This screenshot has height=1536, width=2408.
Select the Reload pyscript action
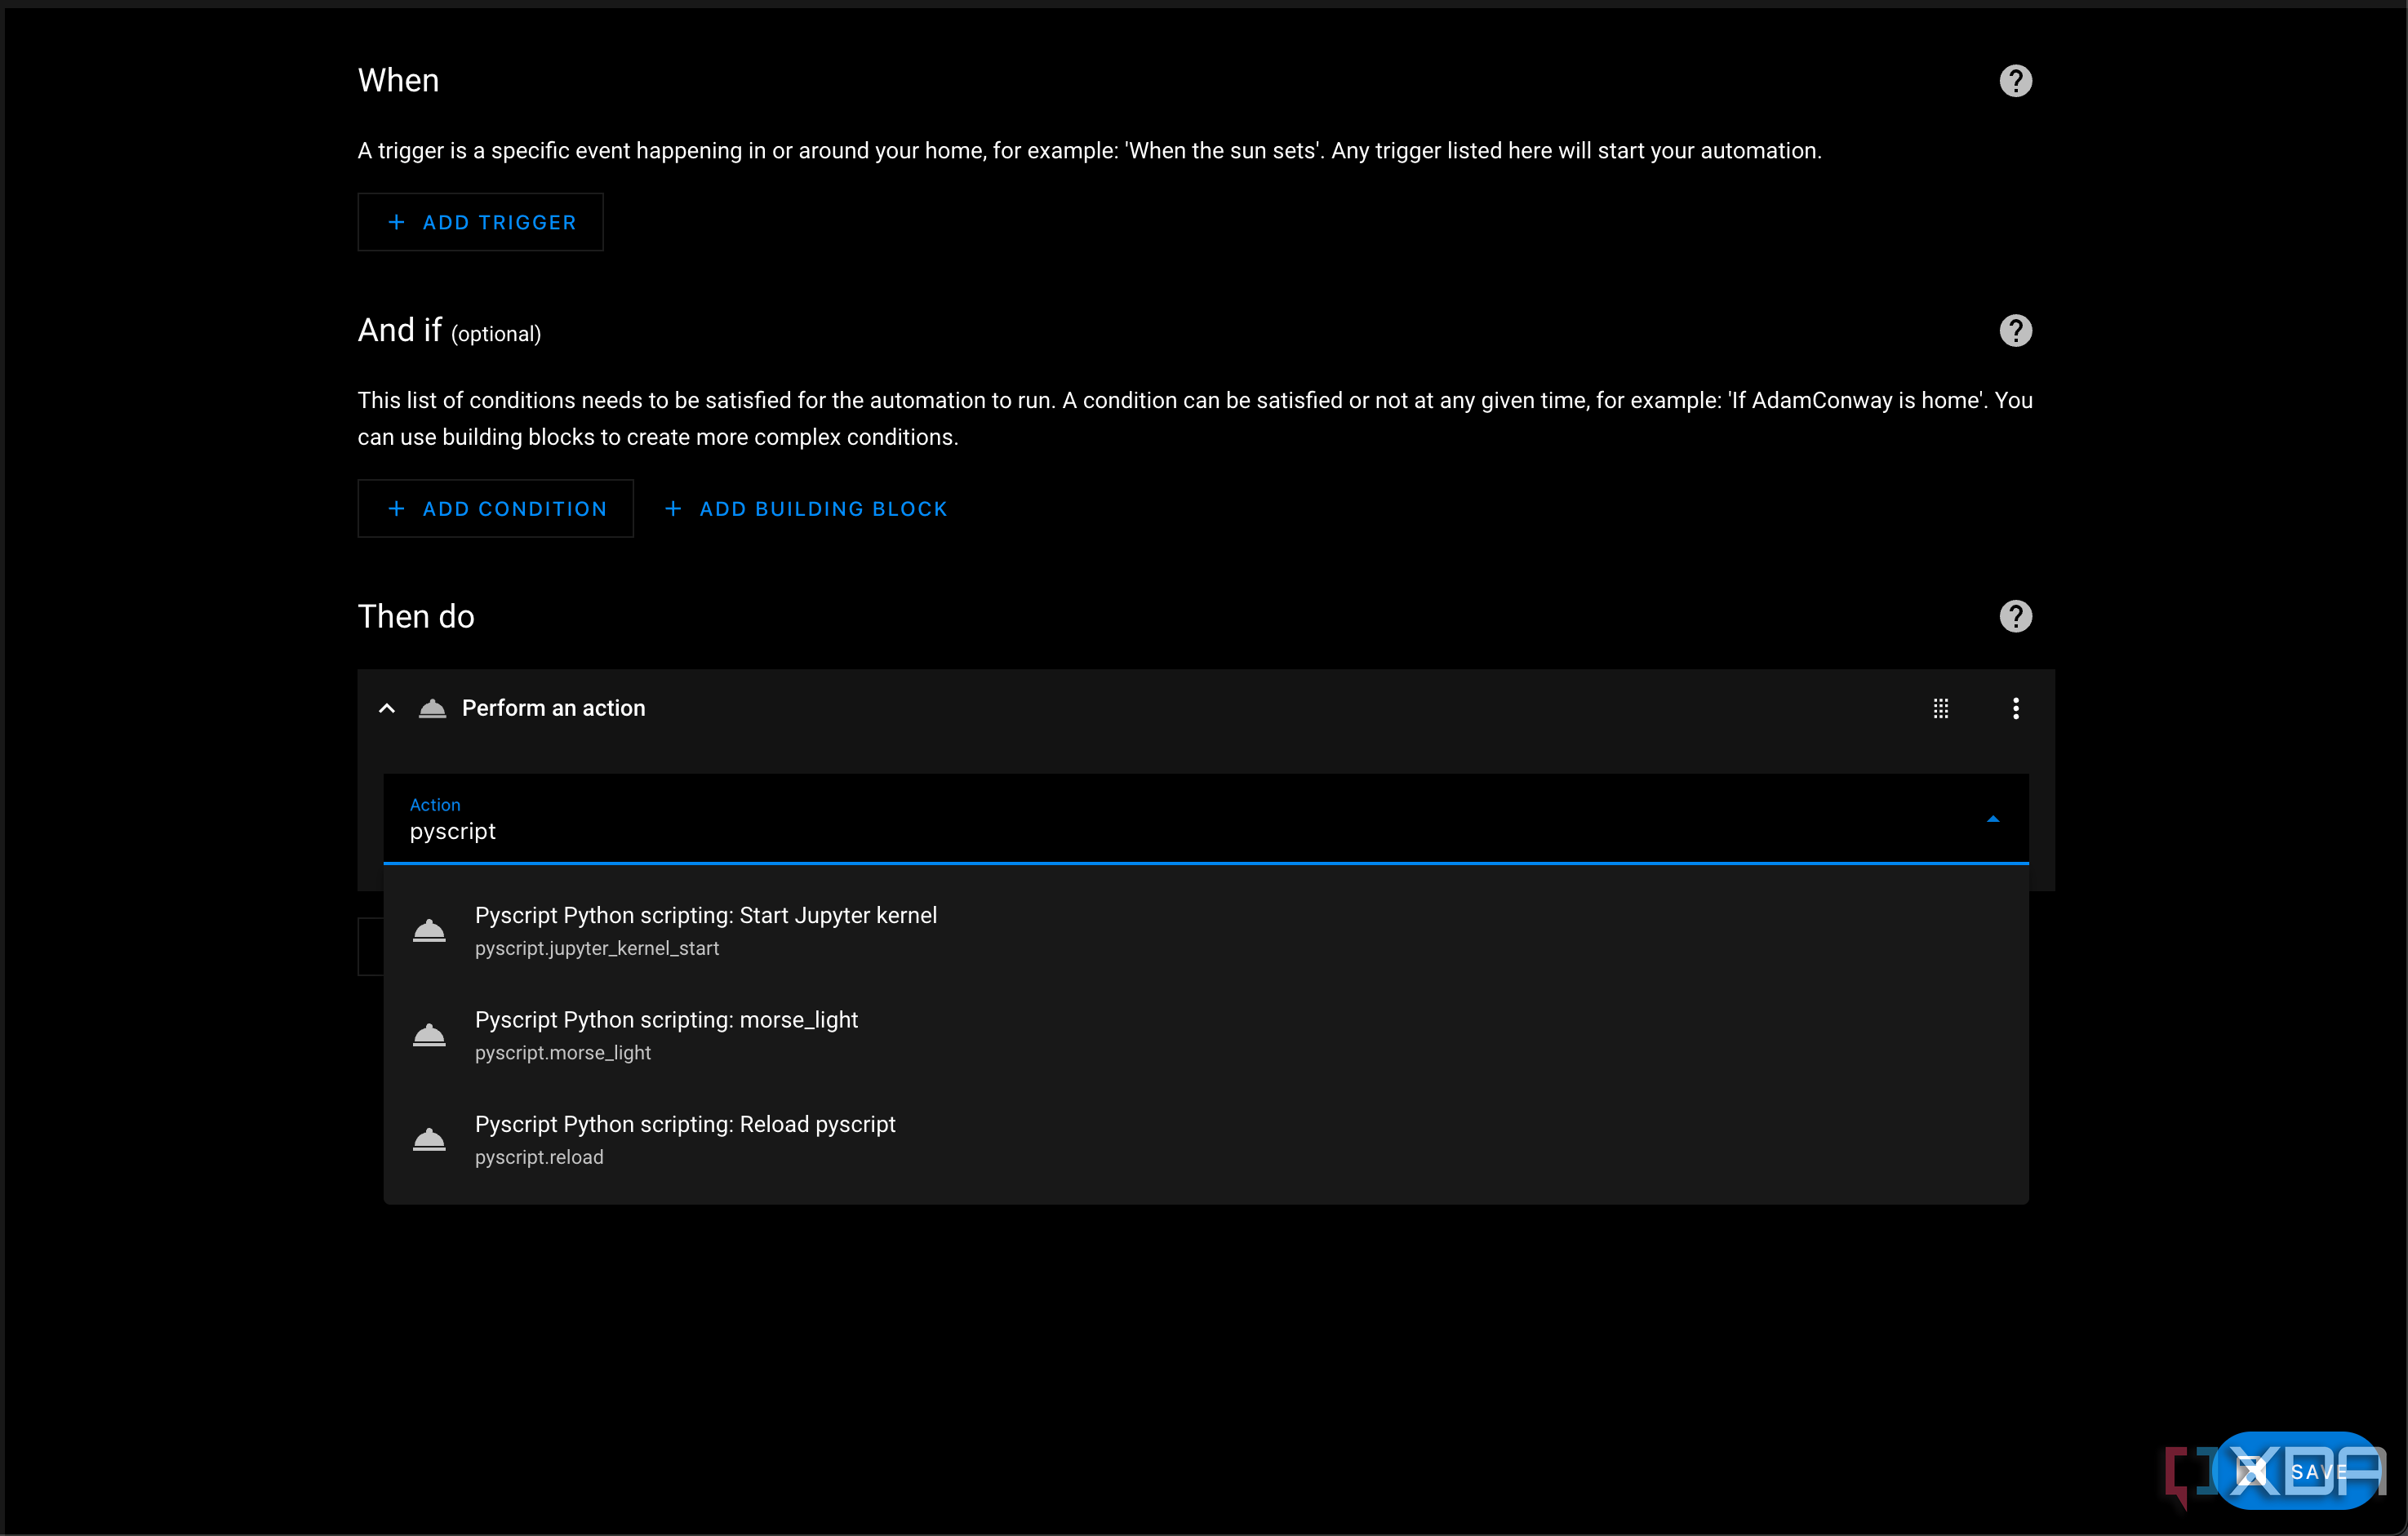coord(1206,1139)
